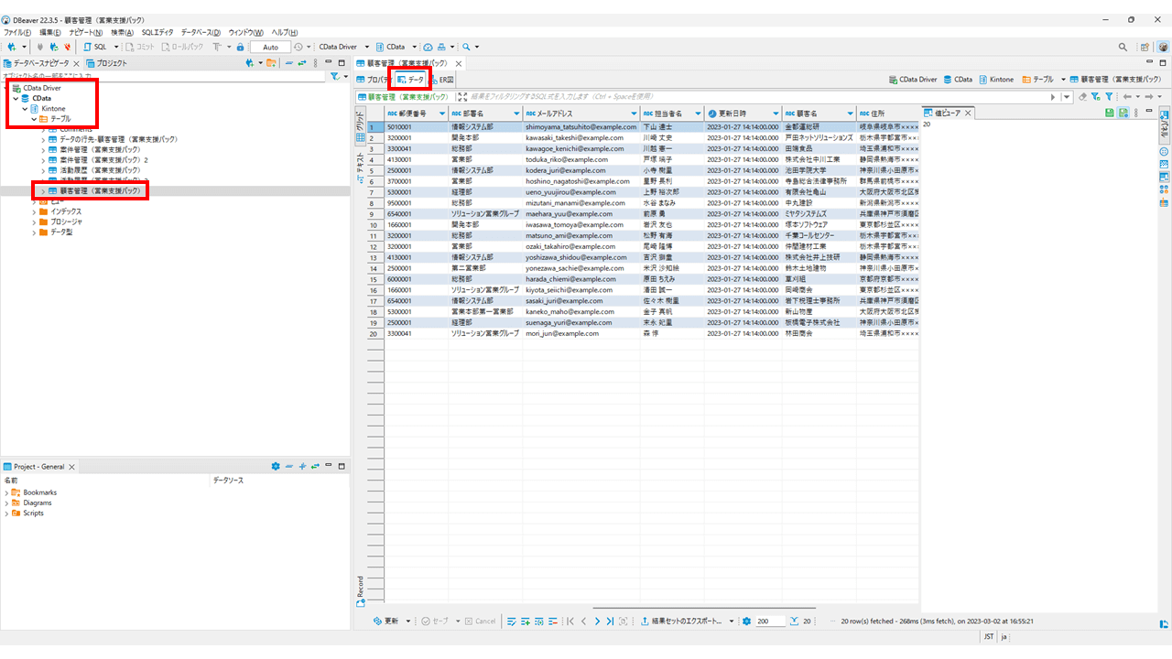The width and height of the screenshot is (1172, 659).
Task: Click the custom filter funnel icon
Action: (x=1109, y=96)
